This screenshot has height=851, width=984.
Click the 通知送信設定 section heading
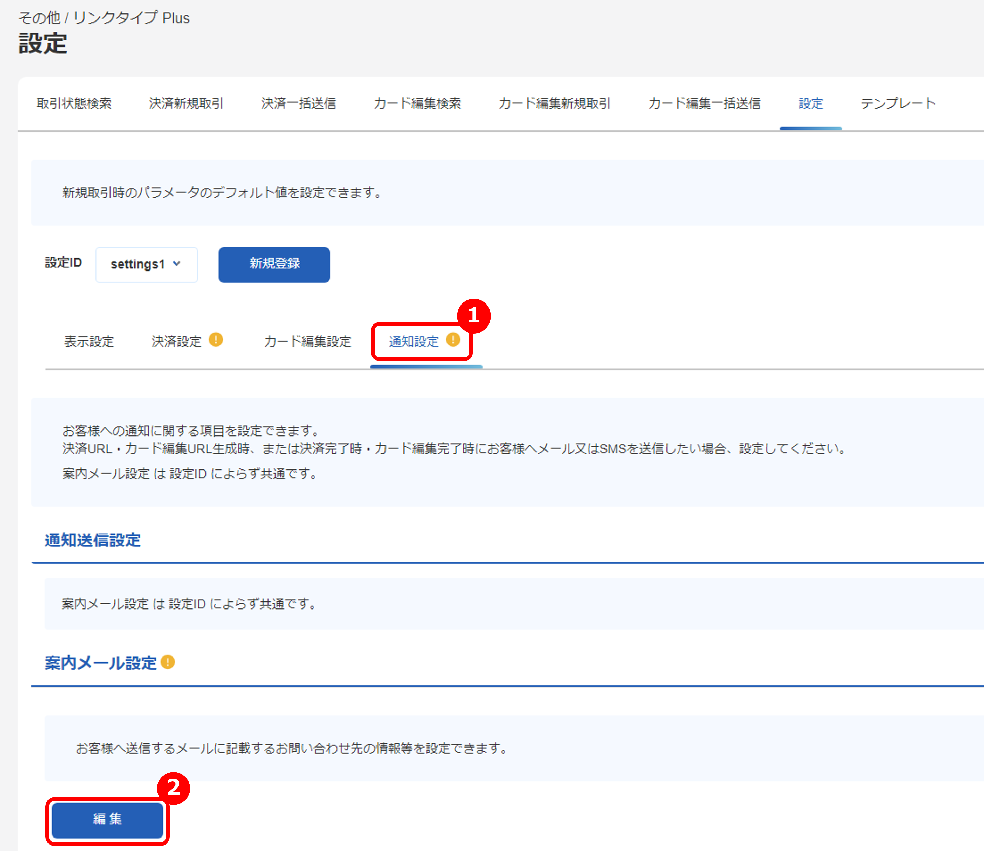(x=93, y=540)
